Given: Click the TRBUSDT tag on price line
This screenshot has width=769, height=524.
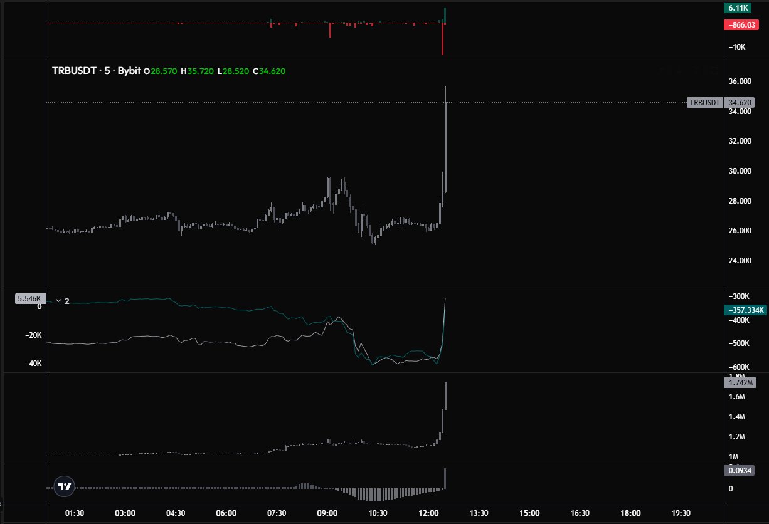Looking at the screenshot, I should tap(704, 102).
